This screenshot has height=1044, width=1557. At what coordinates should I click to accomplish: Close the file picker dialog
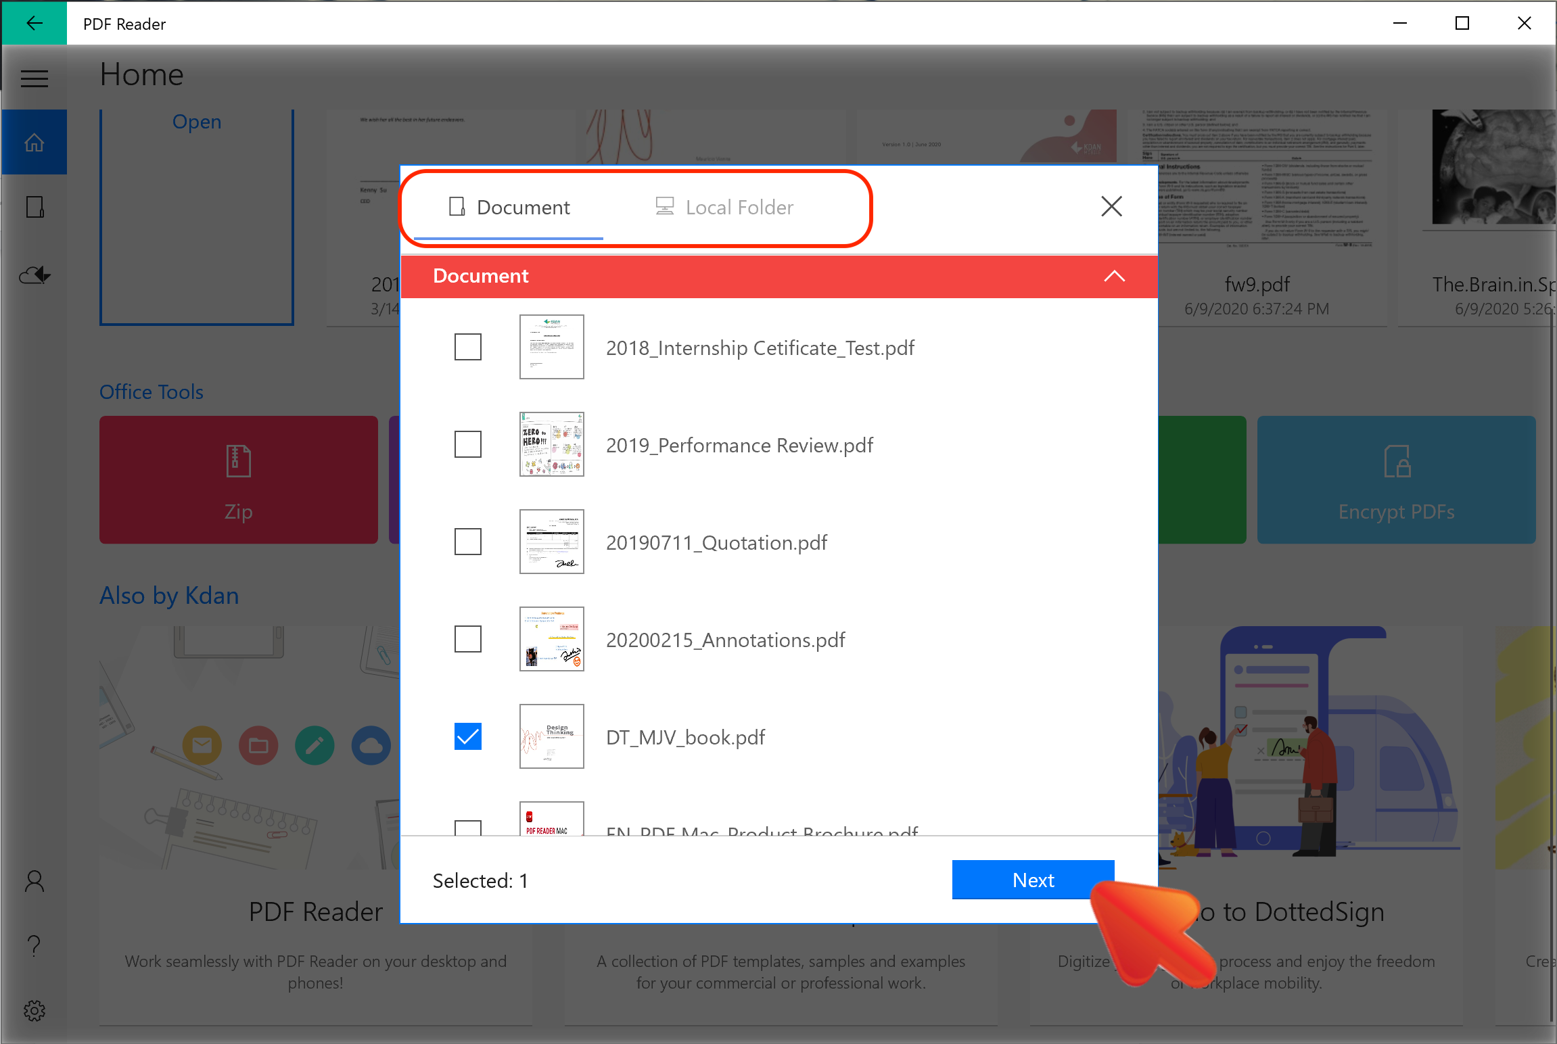pos(1111,206)
